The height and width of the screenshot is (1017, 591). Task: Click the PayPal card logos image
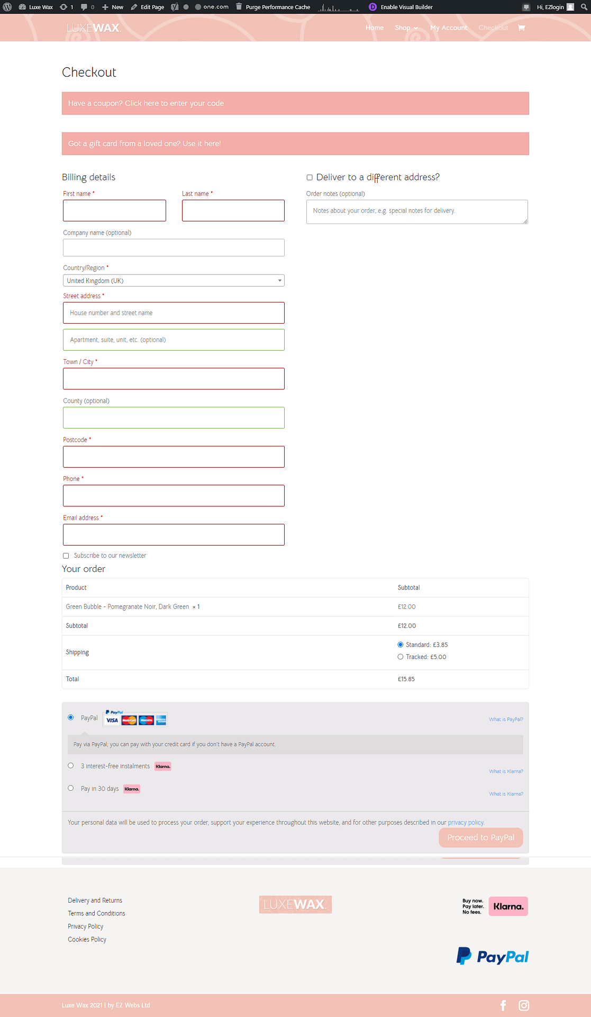[135, 718]
